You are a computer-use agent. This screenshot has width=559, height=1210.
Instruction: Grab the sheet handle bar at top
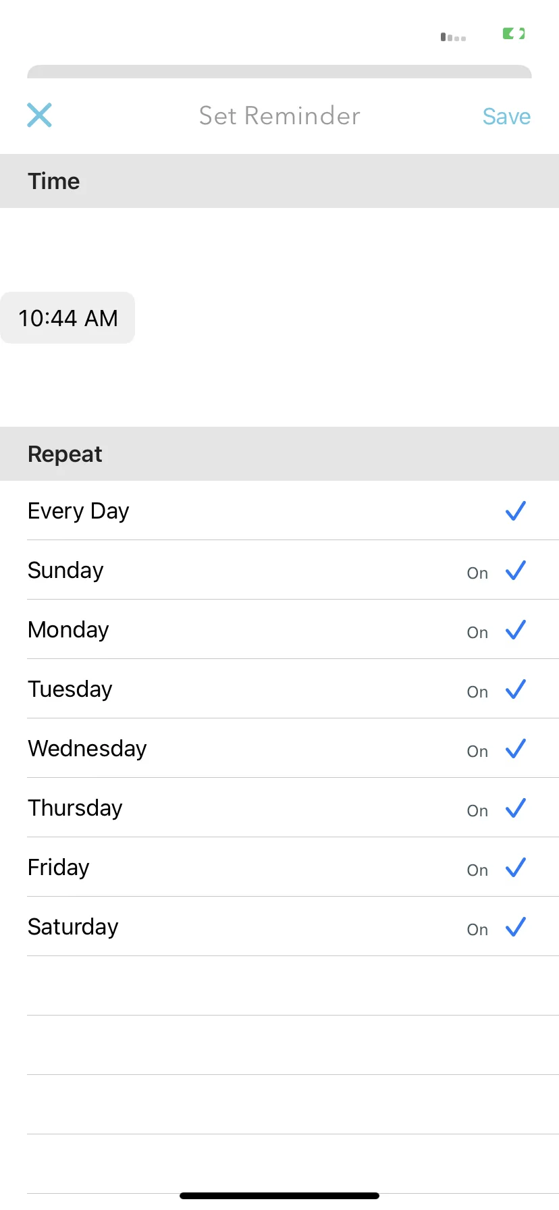tap(279, 72)
